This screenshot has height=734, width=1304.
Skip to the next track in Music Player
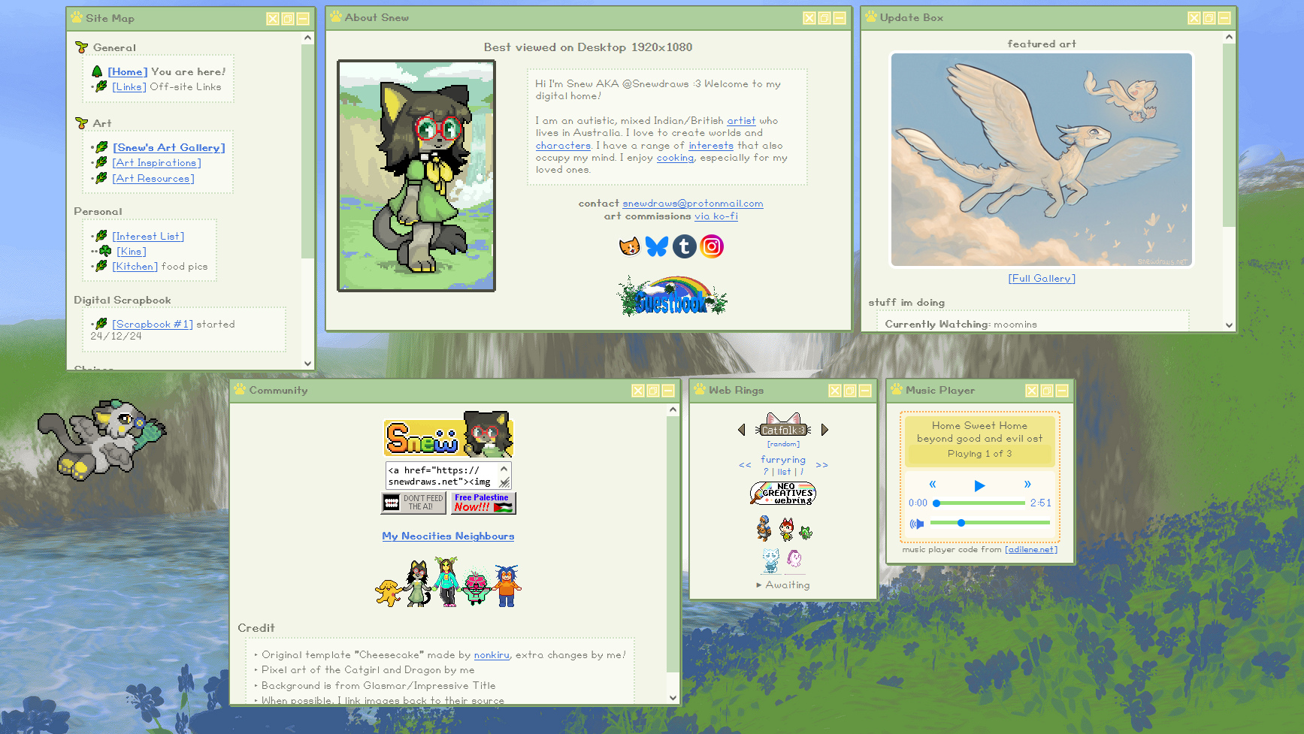1027,485
